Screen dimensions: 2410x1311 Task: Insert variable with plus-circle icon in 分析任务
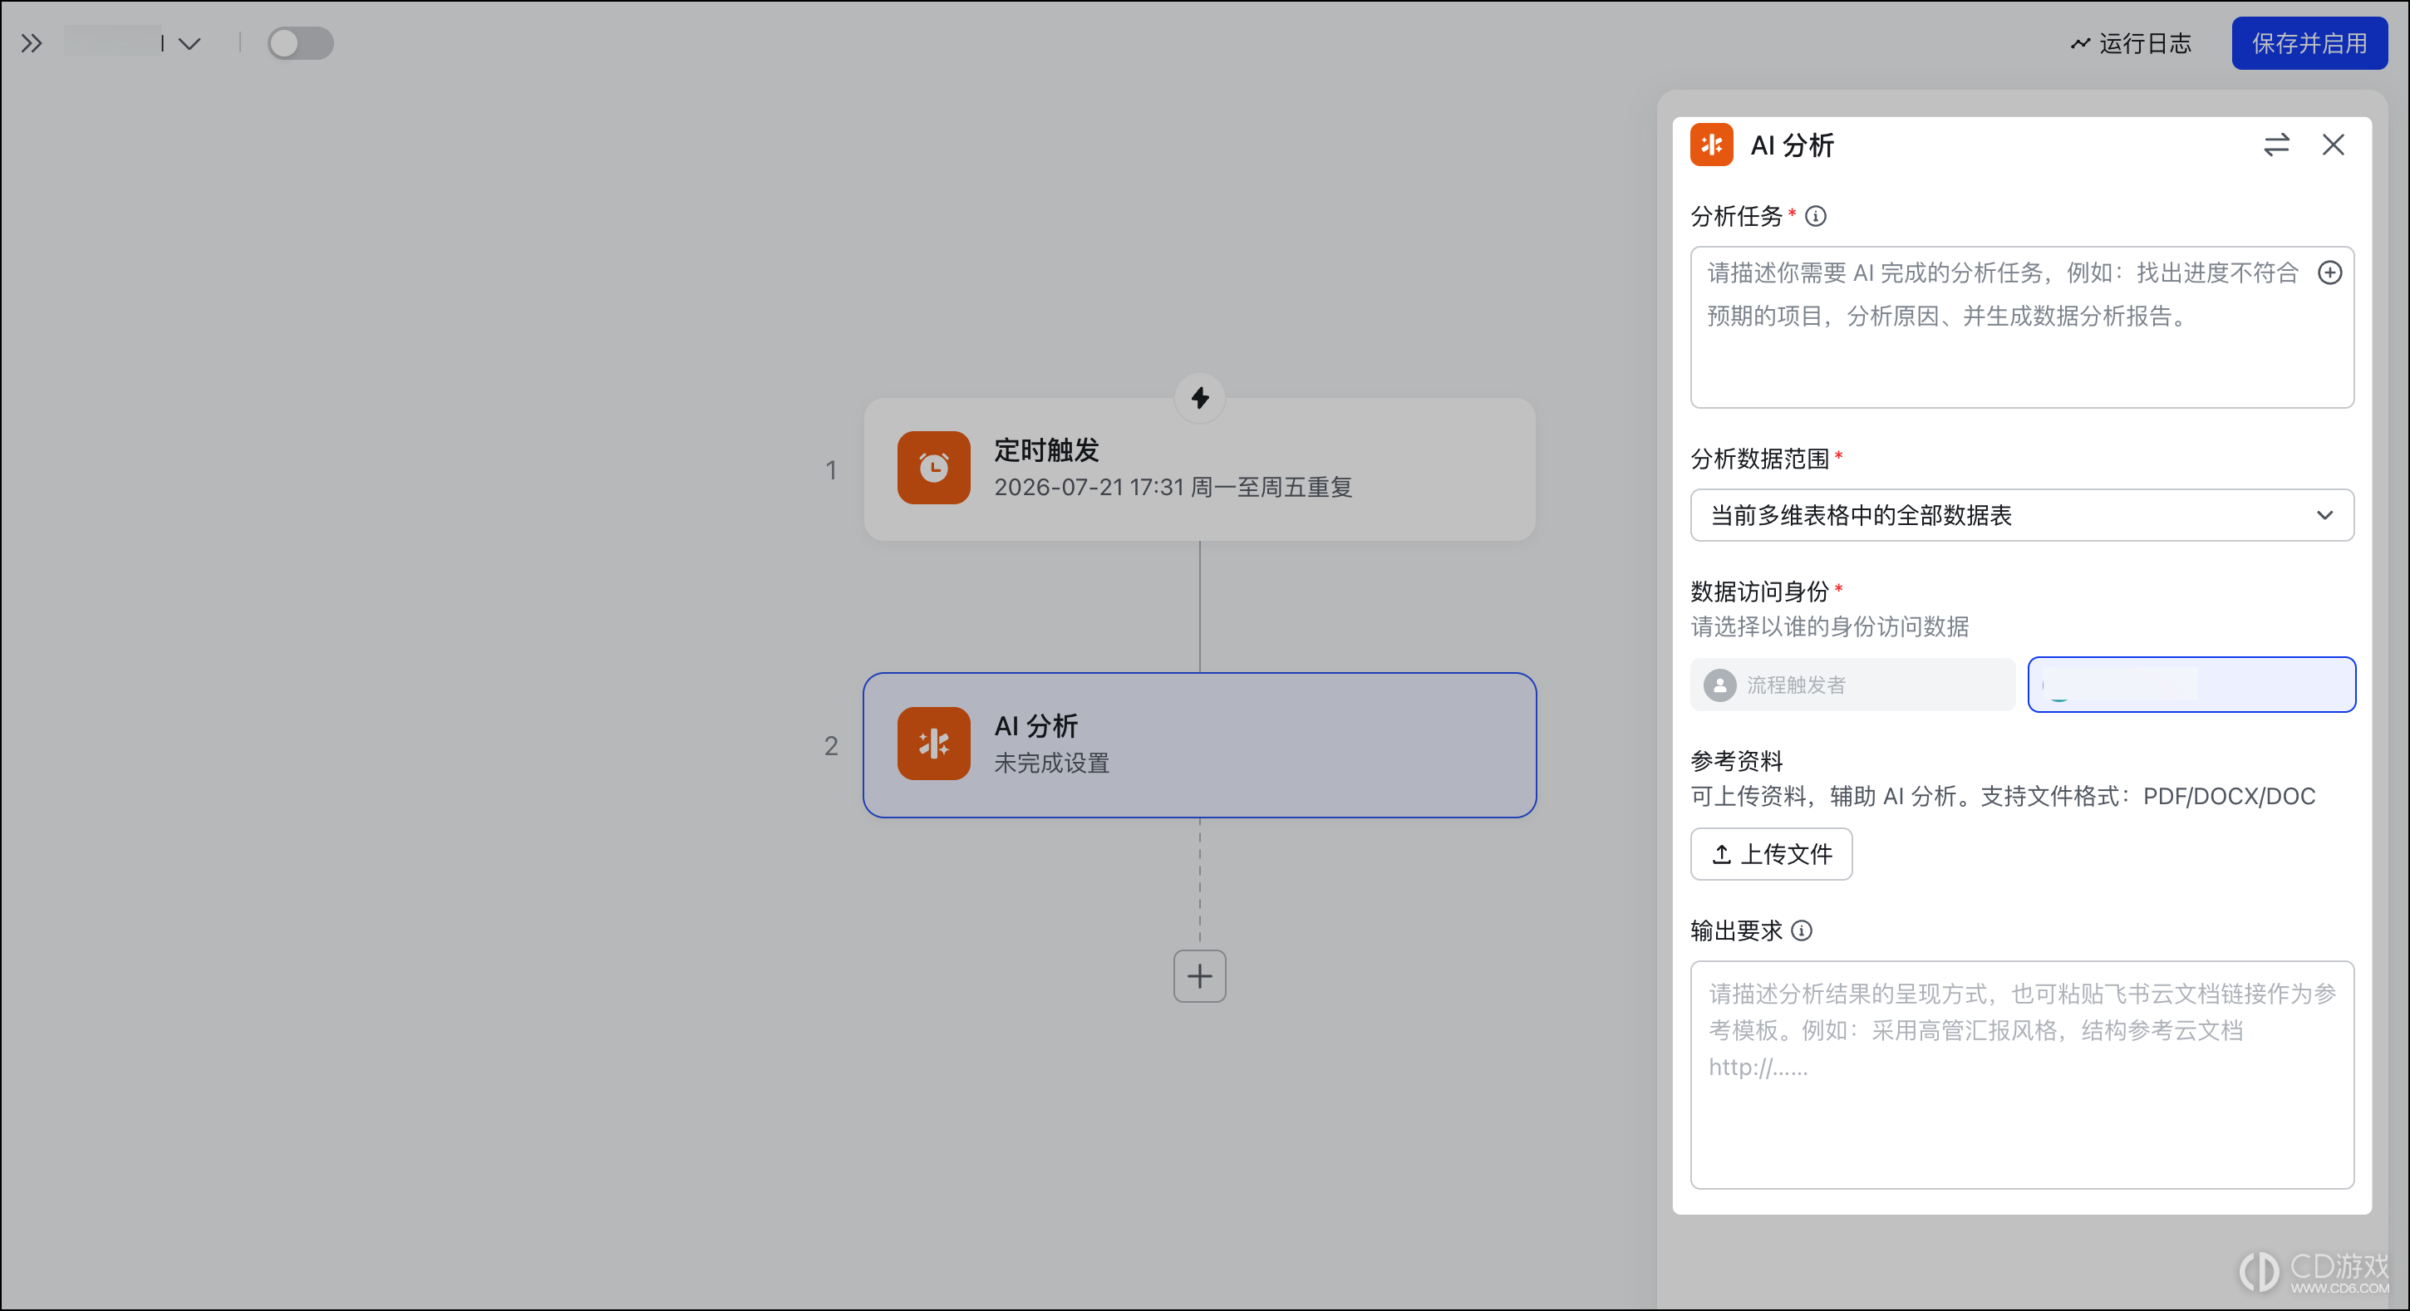coord(2329,273)
